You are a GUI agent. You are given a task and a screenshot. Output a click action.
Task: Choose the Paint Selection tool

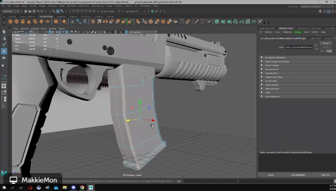pos(4,45)
